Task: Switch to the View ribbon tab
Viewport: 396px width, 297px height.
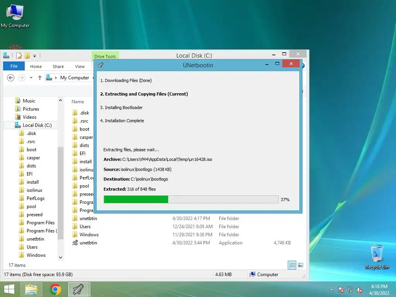Action: (x=80, y=67)
